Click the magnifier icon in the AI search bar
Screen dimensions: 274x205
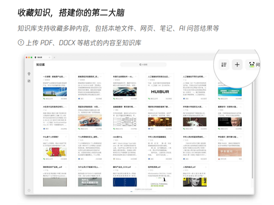click(140, 65)
